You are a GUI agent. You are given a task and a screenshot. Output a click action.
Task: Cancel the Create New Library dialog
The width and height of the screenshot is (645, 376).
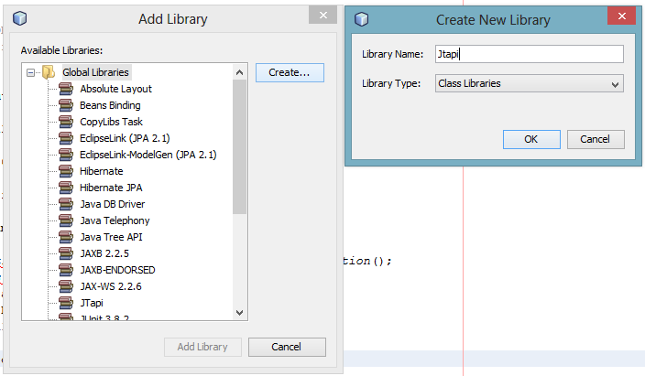(596, 139)
